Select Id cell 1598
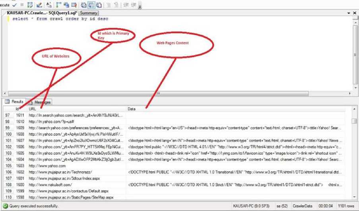This screenshot has width=359, height=211. 20,197
